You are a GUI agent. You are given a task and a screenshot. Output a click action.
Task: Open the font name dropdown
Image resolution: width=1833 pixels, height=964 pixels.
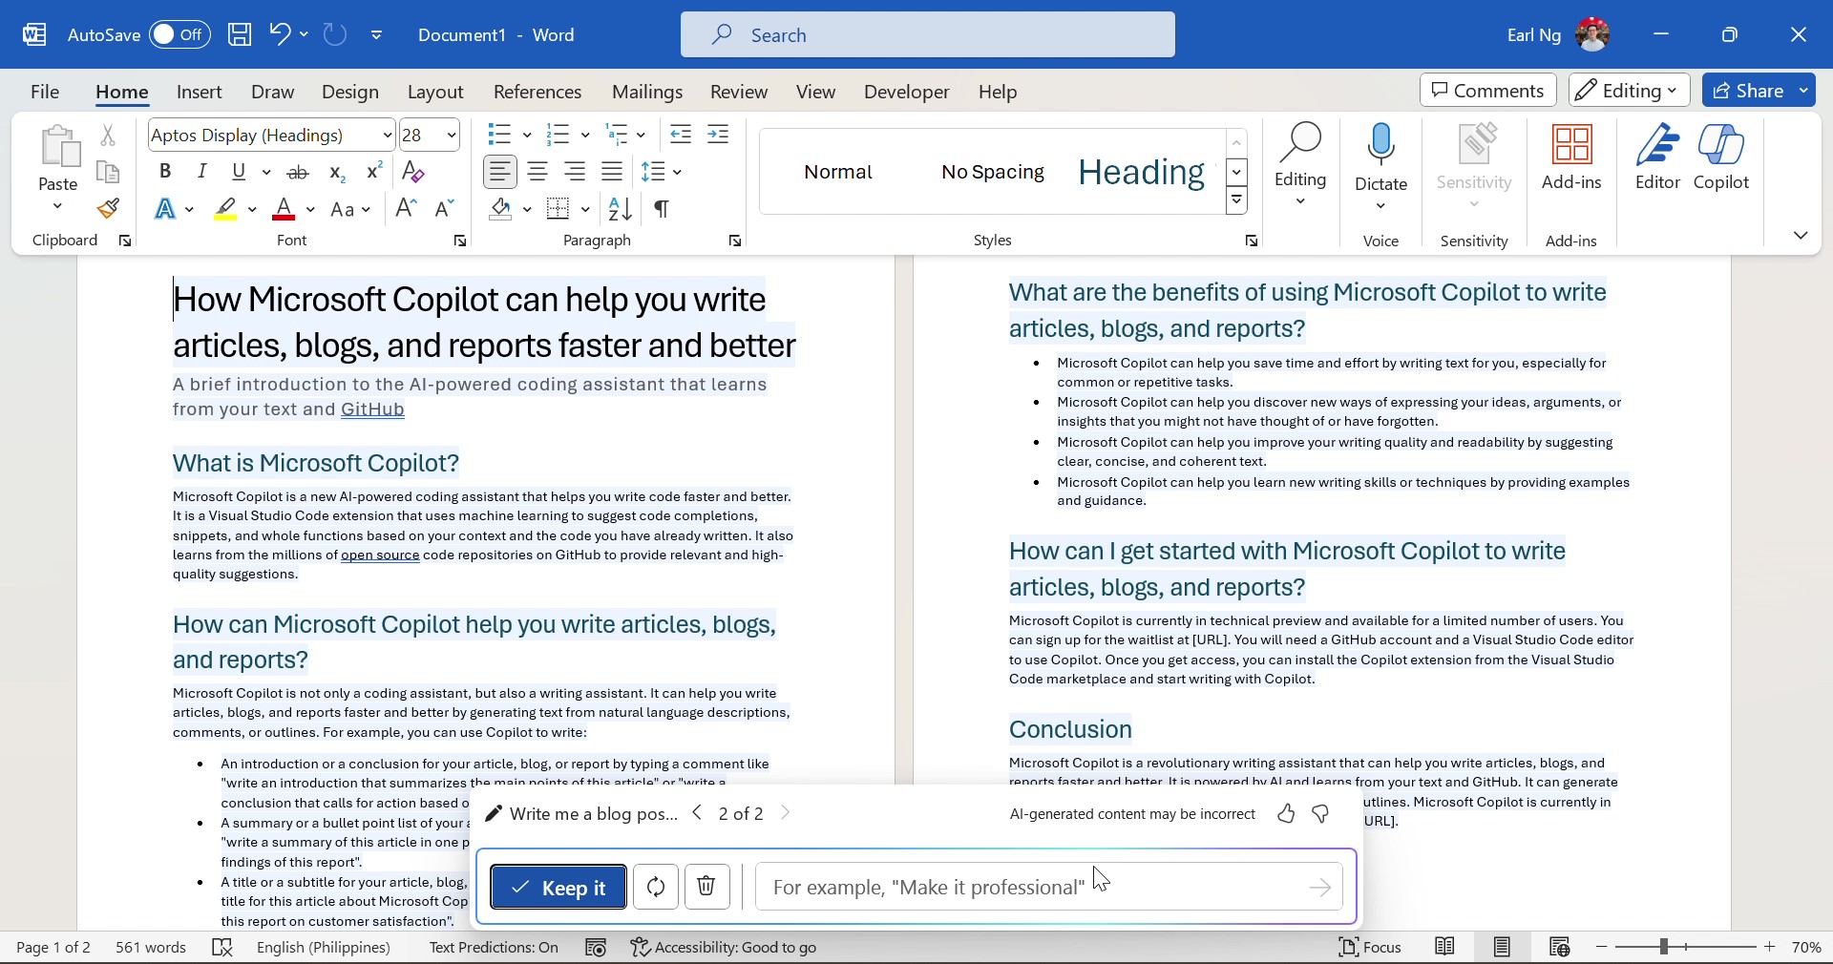(x=387, y=136)
